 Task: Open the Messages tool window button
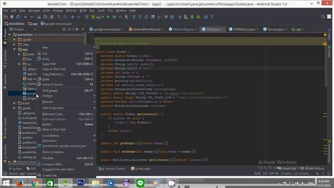141,169
